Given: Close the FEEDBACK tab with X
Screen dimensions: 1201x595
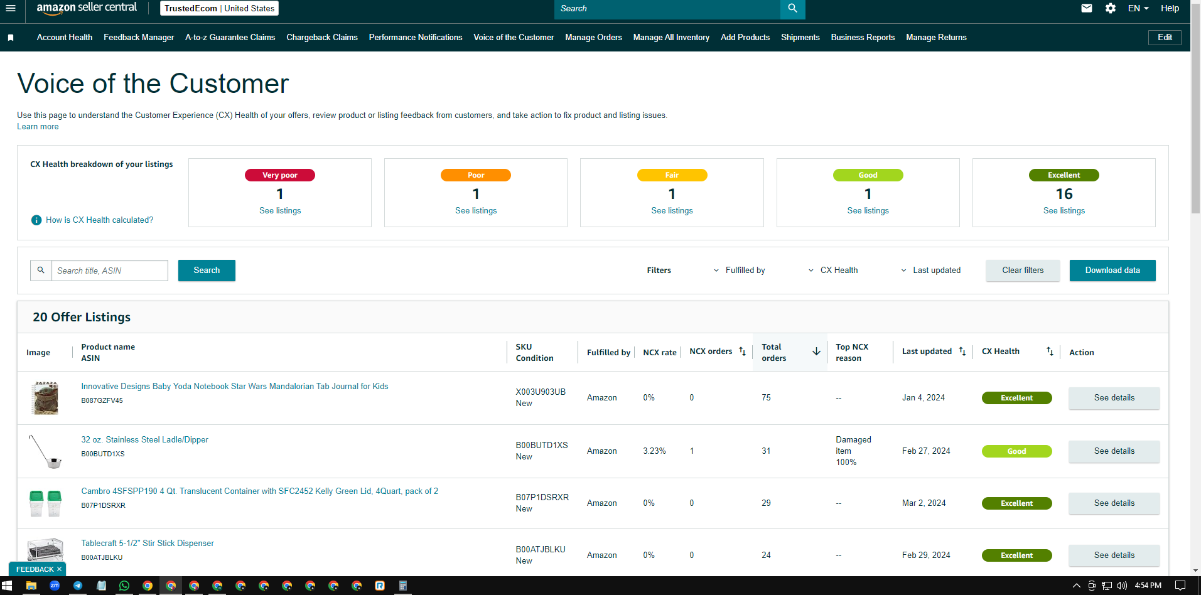Looking at the screenshot, I should 60,569.
